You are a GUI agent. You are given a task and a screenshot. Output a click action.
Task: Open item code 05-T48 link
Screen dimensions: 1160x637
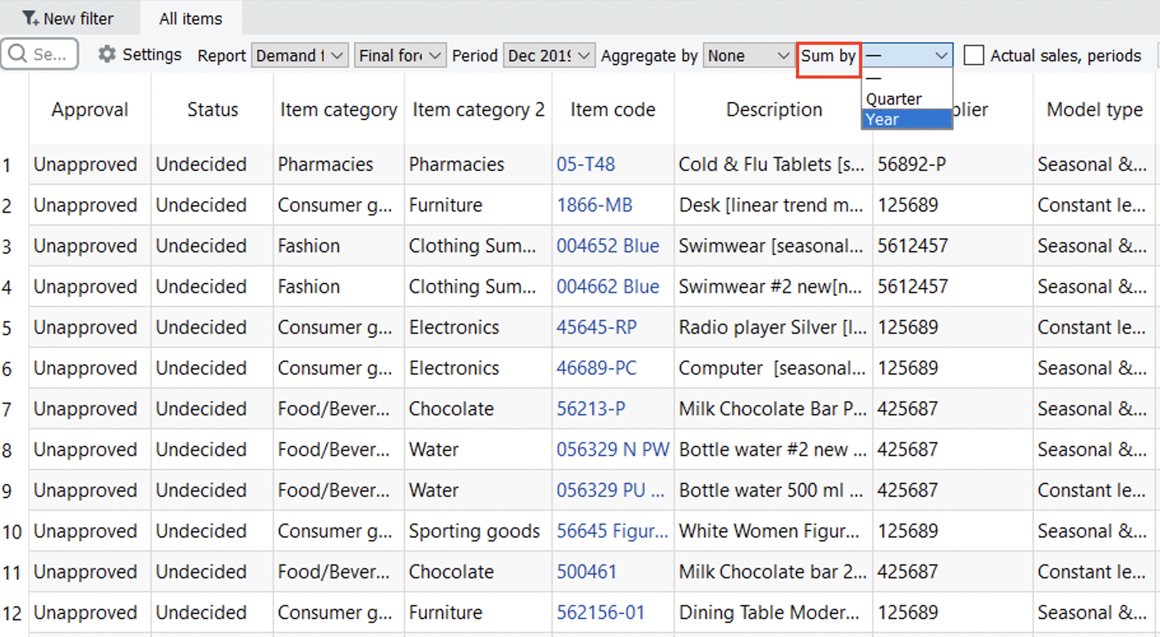(x=586, y=164)
